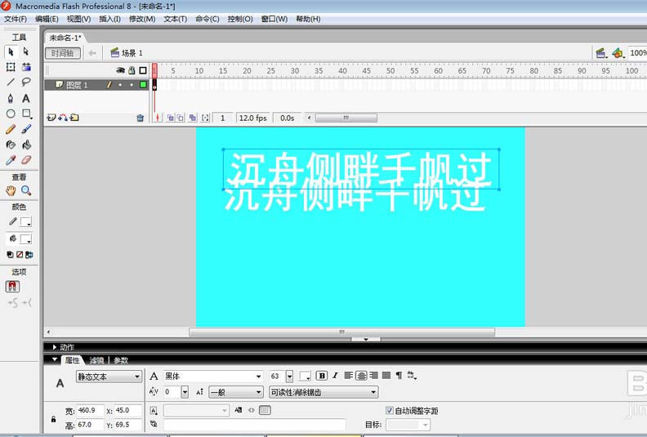This screenshot has width=647, height=437.
Task: Delete layer using trash icon
Action: coord(140,118)
